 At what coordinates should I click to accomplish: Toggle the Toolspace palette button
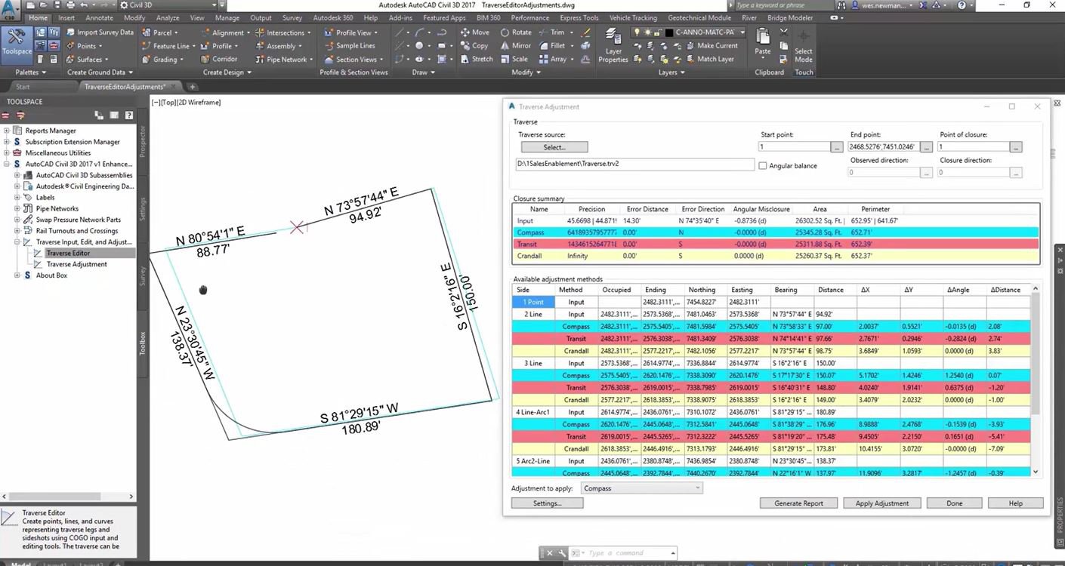click(17, 45)
